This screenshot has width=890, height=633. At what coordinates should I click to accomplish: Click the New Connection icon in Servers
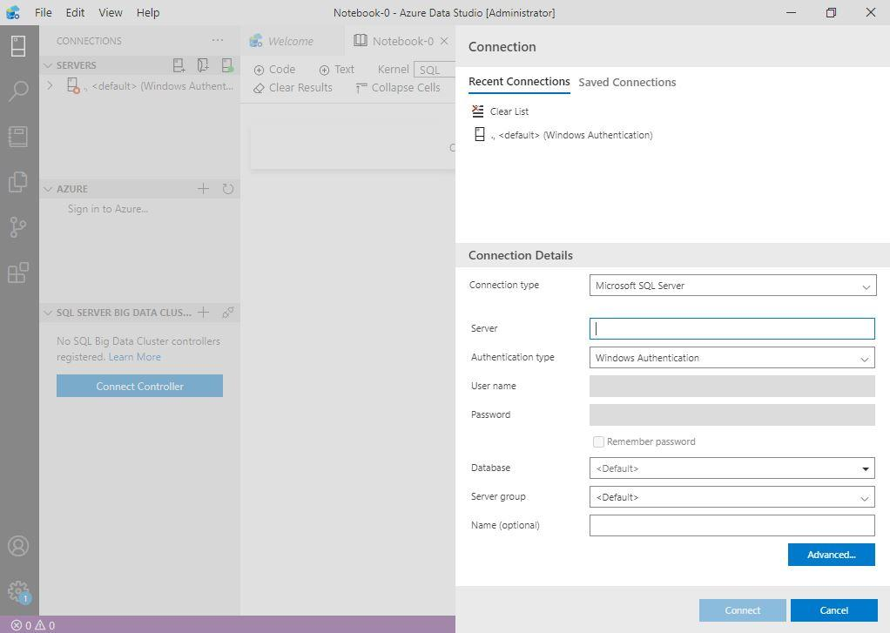(179, 65)
